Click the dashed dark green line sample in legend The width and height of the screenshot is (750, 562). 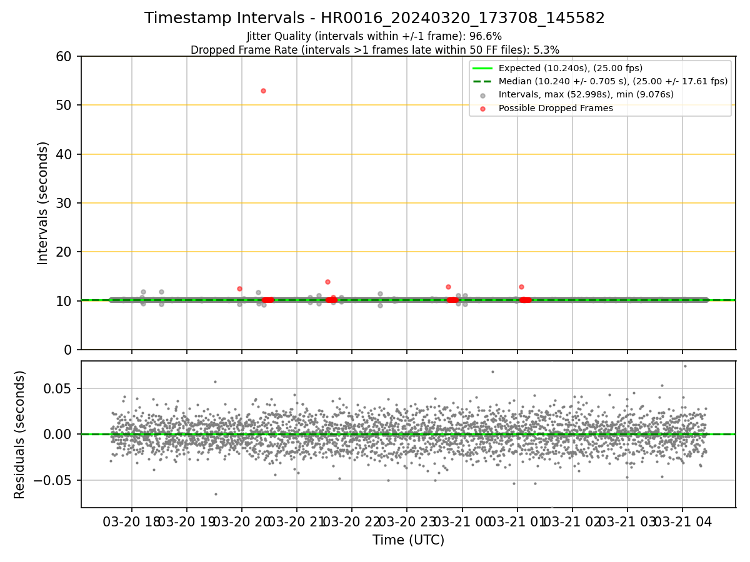coord(482,81)
